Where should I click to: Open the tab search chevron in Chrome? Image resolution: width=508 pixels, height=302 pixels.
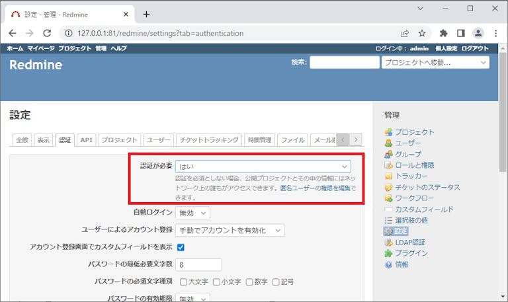tap(421, 9)
